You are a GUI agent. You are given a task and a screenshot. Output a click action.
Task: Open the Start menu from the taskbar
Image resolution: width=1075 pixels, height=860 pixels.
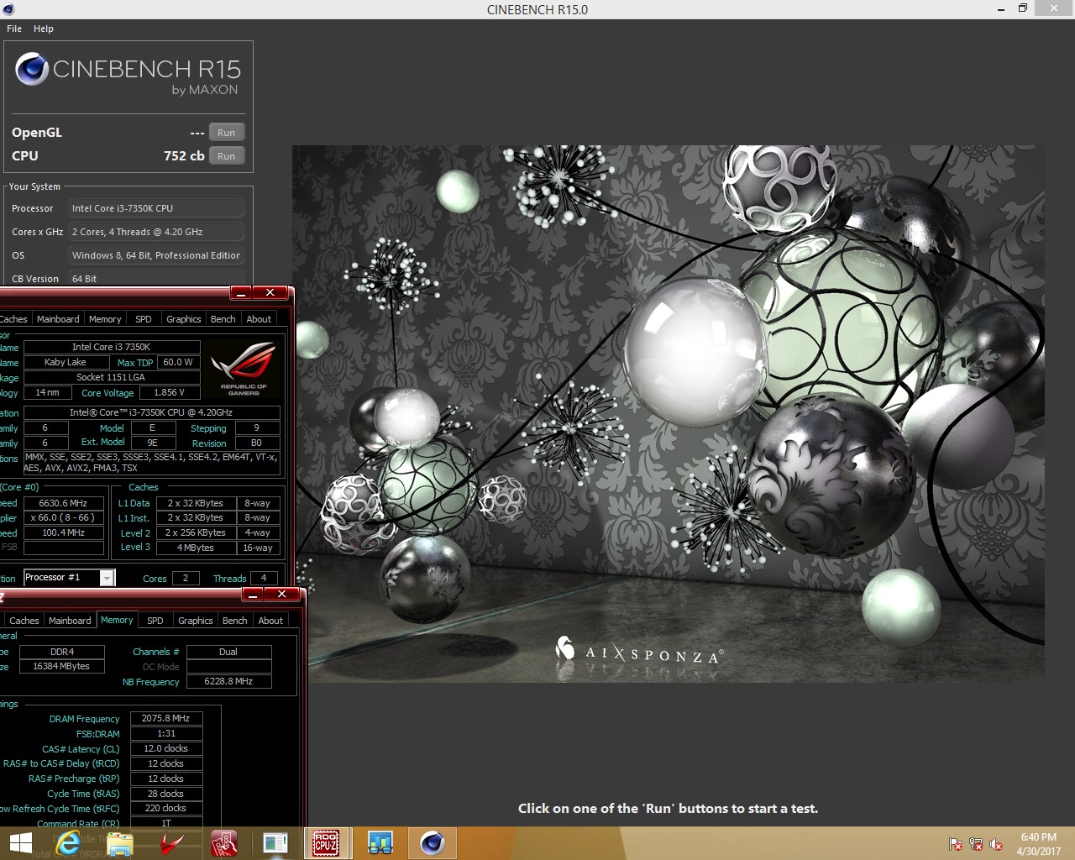[20, 843]
